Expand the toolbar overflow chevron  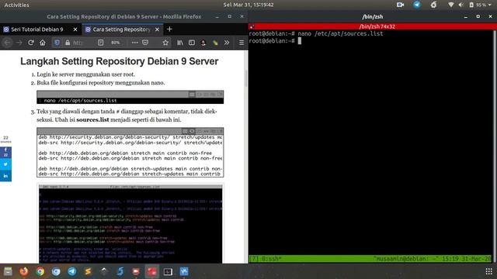[227, 43]
